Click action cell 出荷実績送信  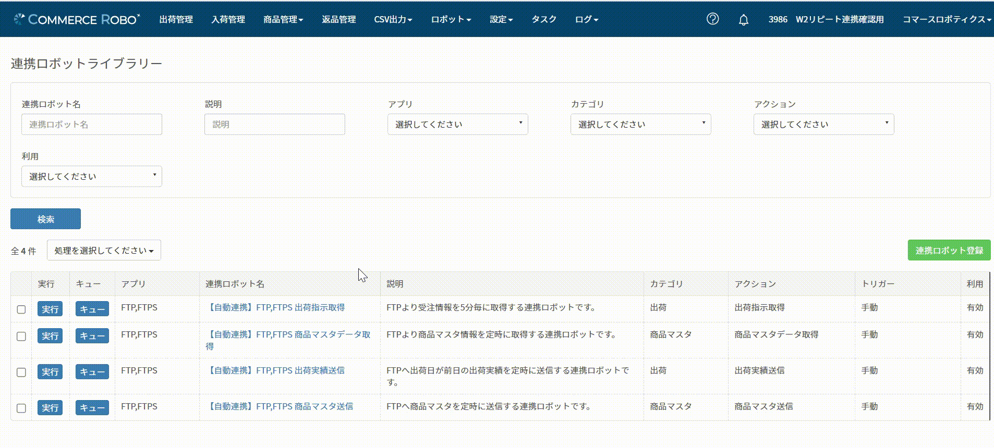tap(759, 371)
